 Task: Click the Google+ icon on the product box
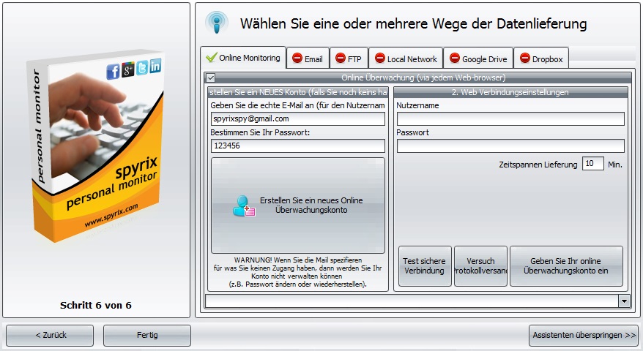(x=128, y=69)
